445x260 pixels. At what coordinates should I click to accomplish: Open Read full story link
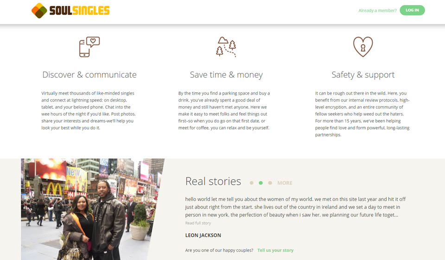tap(198, 223)
